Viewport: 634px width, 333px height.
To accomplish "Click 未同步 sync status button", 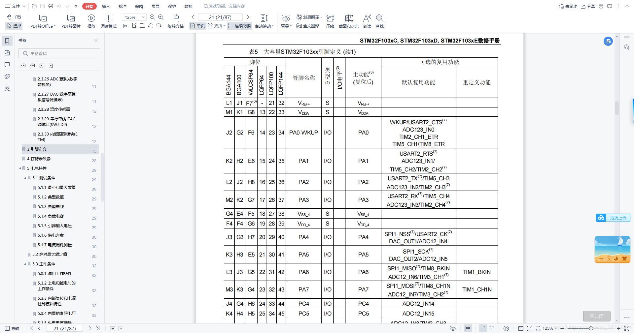I will [568, 6].
